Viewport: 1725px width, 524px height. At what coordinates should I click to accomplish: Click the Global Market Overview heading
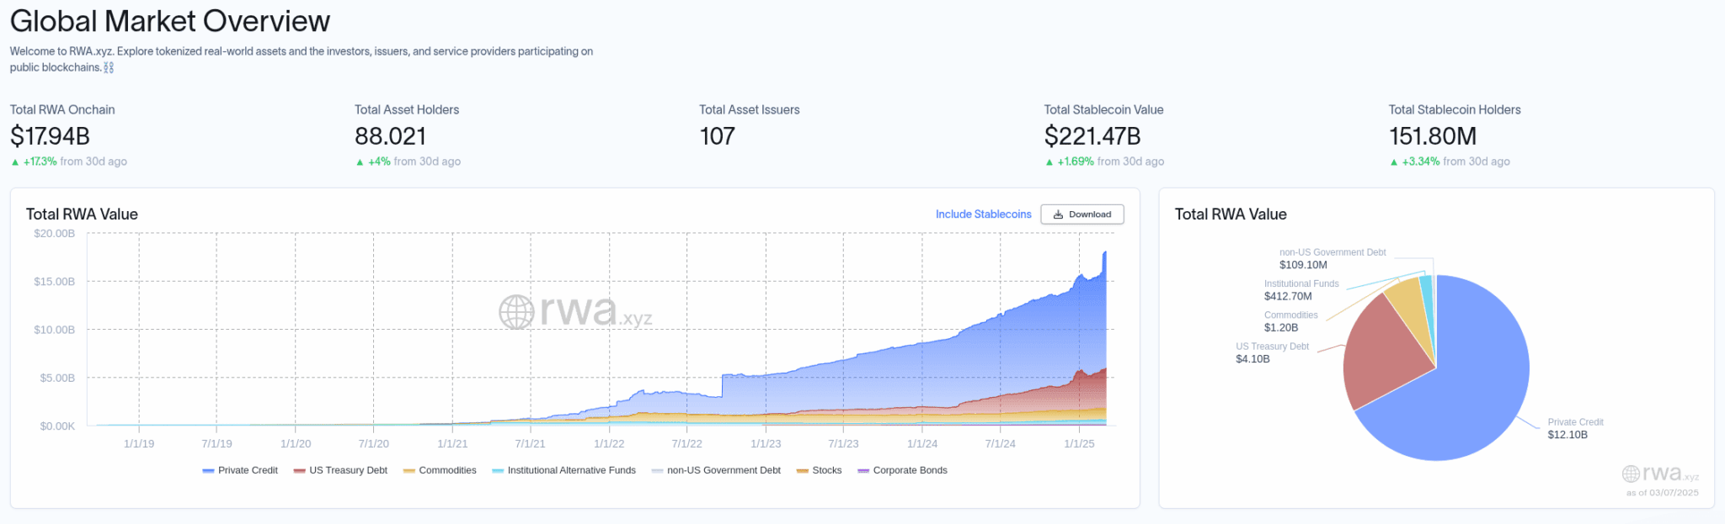click(x=170, y=20)
